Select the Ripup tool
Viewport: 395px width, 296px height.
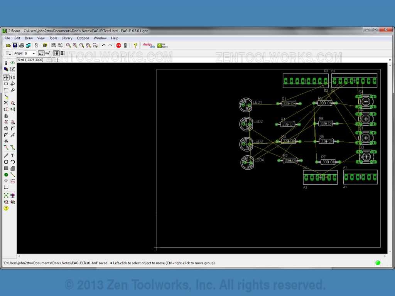tap(13, 148)
